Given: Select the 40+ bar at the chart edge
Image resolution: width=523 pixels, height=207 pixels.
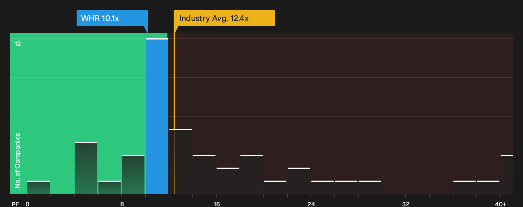Looking at the screenshot, I should coord(507,174).
